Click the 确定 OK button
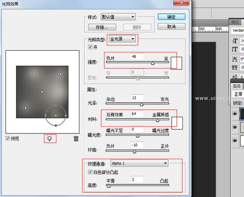Screen dimensions: 244x197 [x=171, y=17]
